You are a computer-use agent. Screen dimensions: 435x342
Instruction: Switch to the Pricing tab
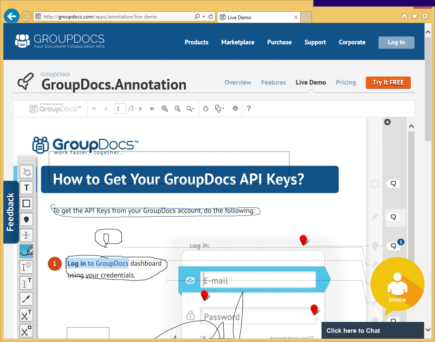point(346,82)
